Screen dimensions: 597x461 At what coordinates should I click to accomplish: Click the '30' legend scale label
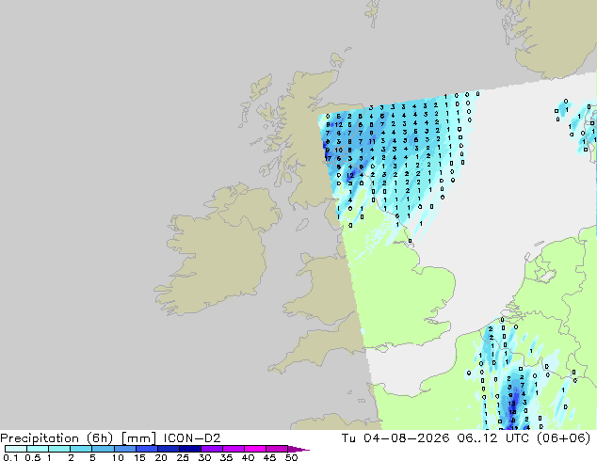(x=204, y=457)
